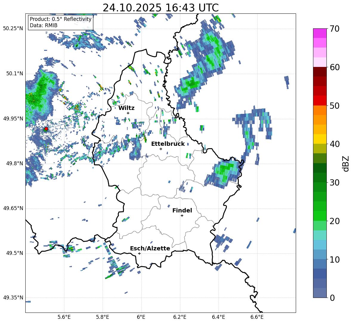Screen dimensions: 353x323
Task: Click the 20 colorbar tick label
Action: pos(334,221)
